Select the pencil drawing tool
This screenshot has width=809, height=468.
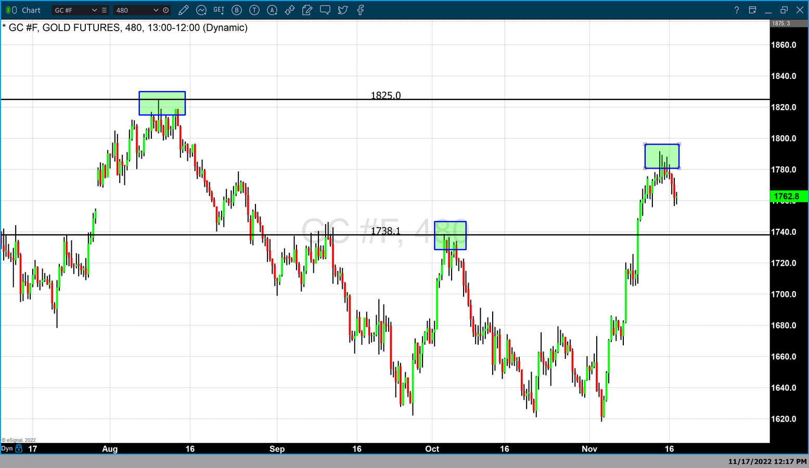point(183,10)
